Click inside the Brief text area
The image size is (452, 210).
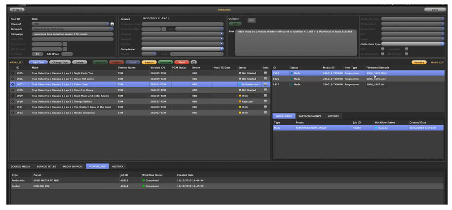296,42
